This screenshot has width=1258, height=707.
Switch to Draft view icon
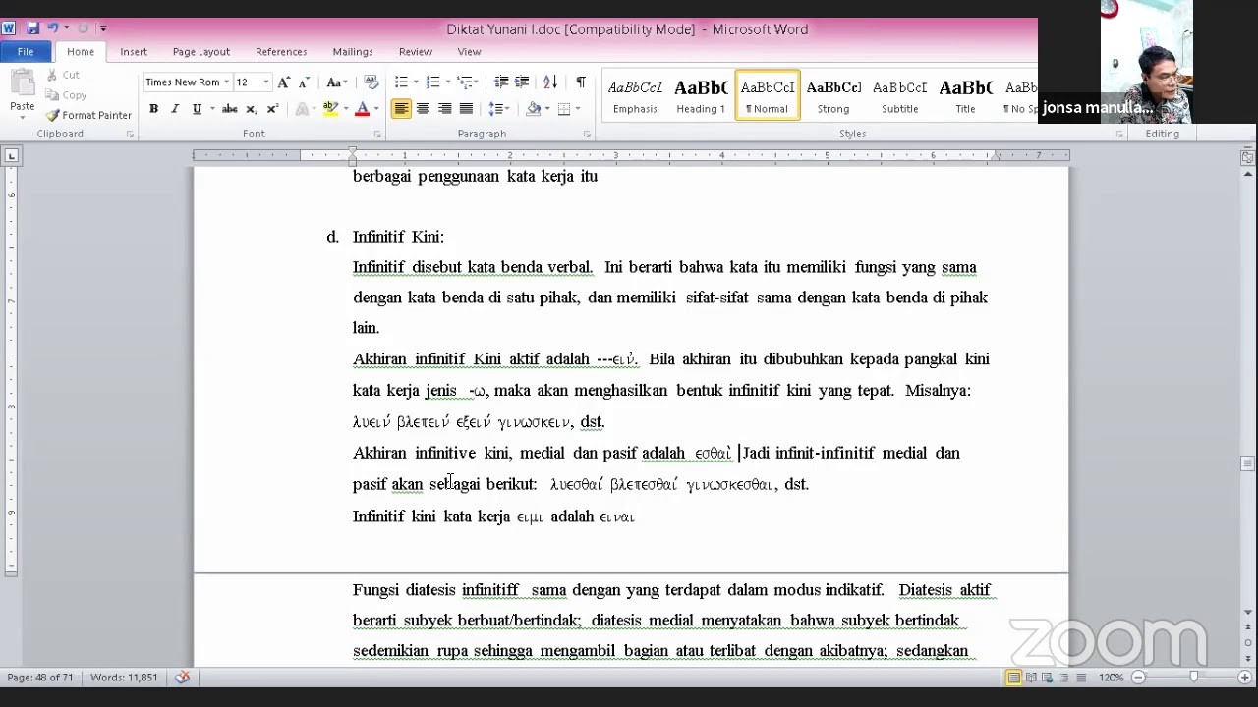click(x=1081, y=678)
